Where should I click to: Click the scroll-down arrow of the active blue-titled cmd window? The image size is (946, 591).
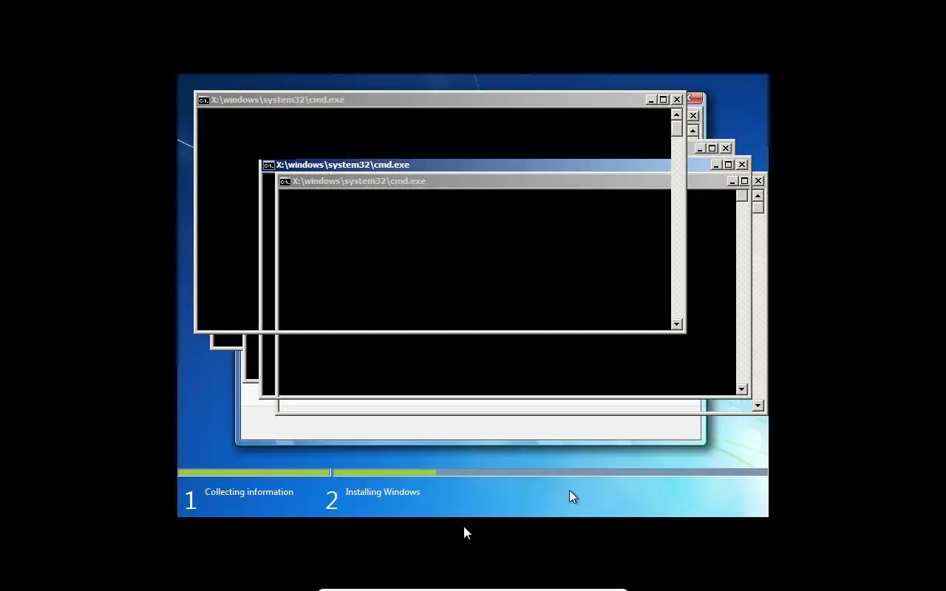tap(742, 389)
